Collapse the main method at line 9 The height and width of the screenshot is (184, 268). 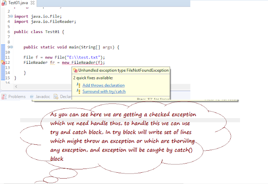pos(11,47)
